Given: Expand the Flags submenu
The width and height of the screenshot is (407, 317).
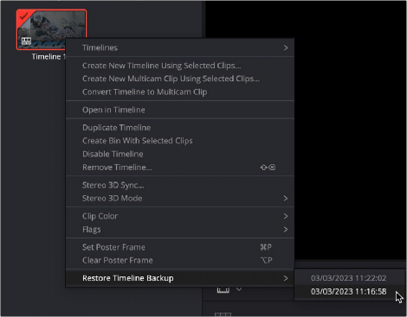Looking at the screenshot, I should pos(180,230).
